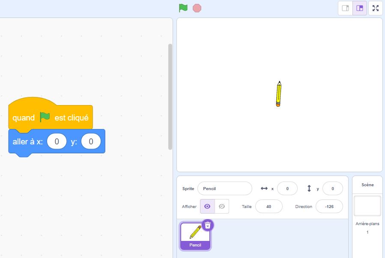The image size is (385, 258).
Task: Select the Scène backdrop thumbnail
Action: [367, 206]
